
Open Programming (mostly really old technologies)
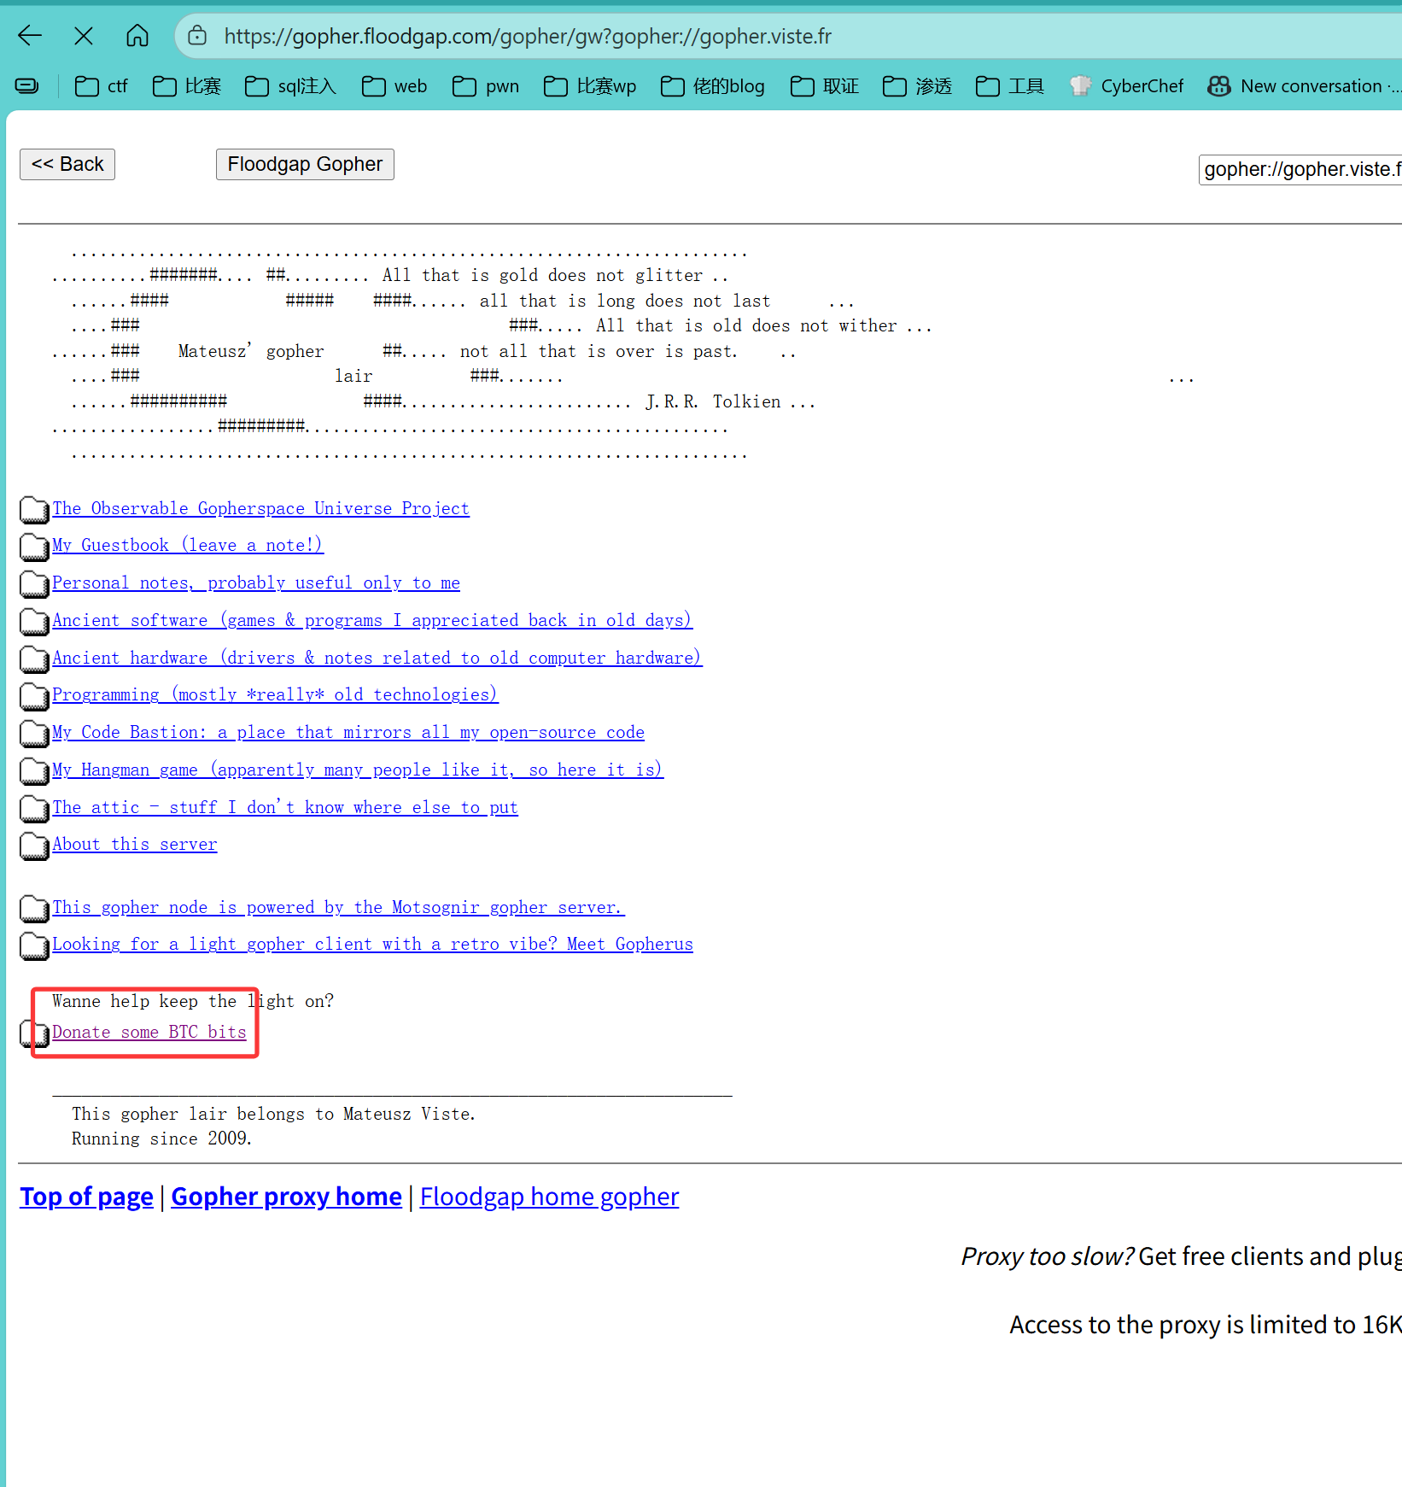275,694
